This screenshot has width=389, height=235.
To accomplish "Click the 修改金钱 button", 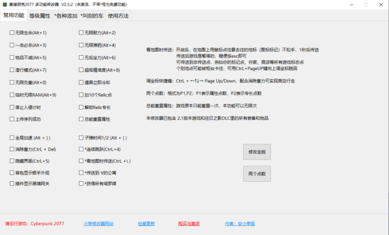I will tap(257, 152).
